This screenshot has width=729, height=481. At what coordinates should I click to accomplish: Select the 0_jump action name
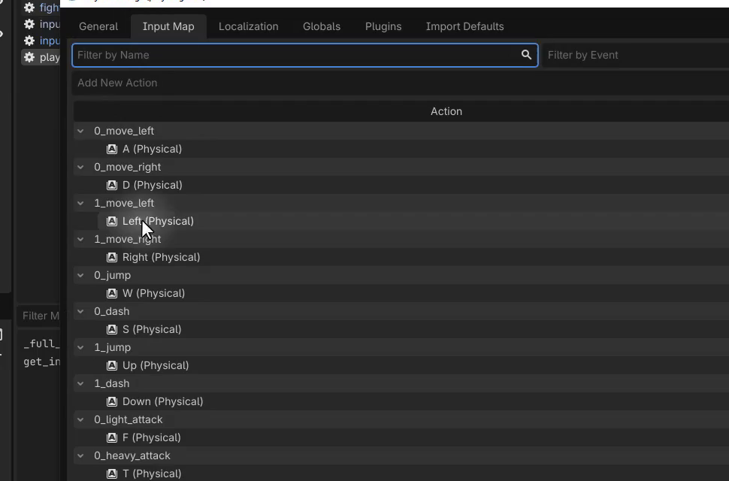click(112, 275)
